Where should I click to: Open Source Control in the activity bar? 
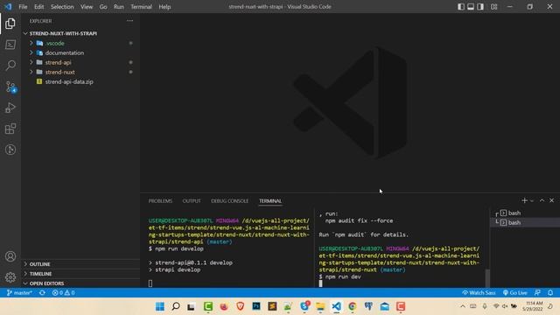click(10, 87)
